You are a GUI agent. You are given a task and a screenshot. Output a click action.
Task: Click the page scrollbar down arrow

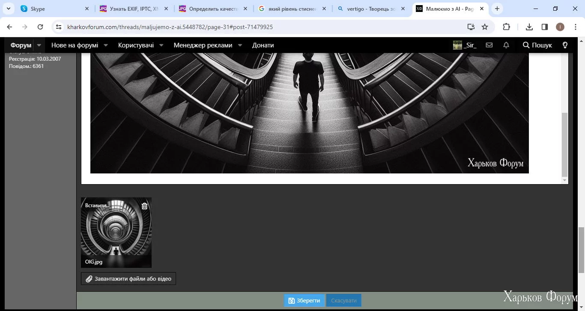(581, 308)
